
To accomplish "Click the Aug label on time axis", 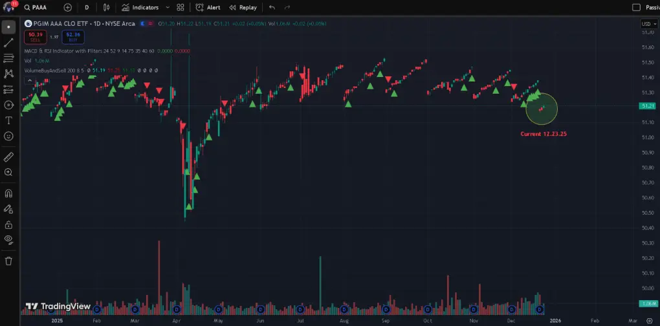I will (x=344, y=321).
